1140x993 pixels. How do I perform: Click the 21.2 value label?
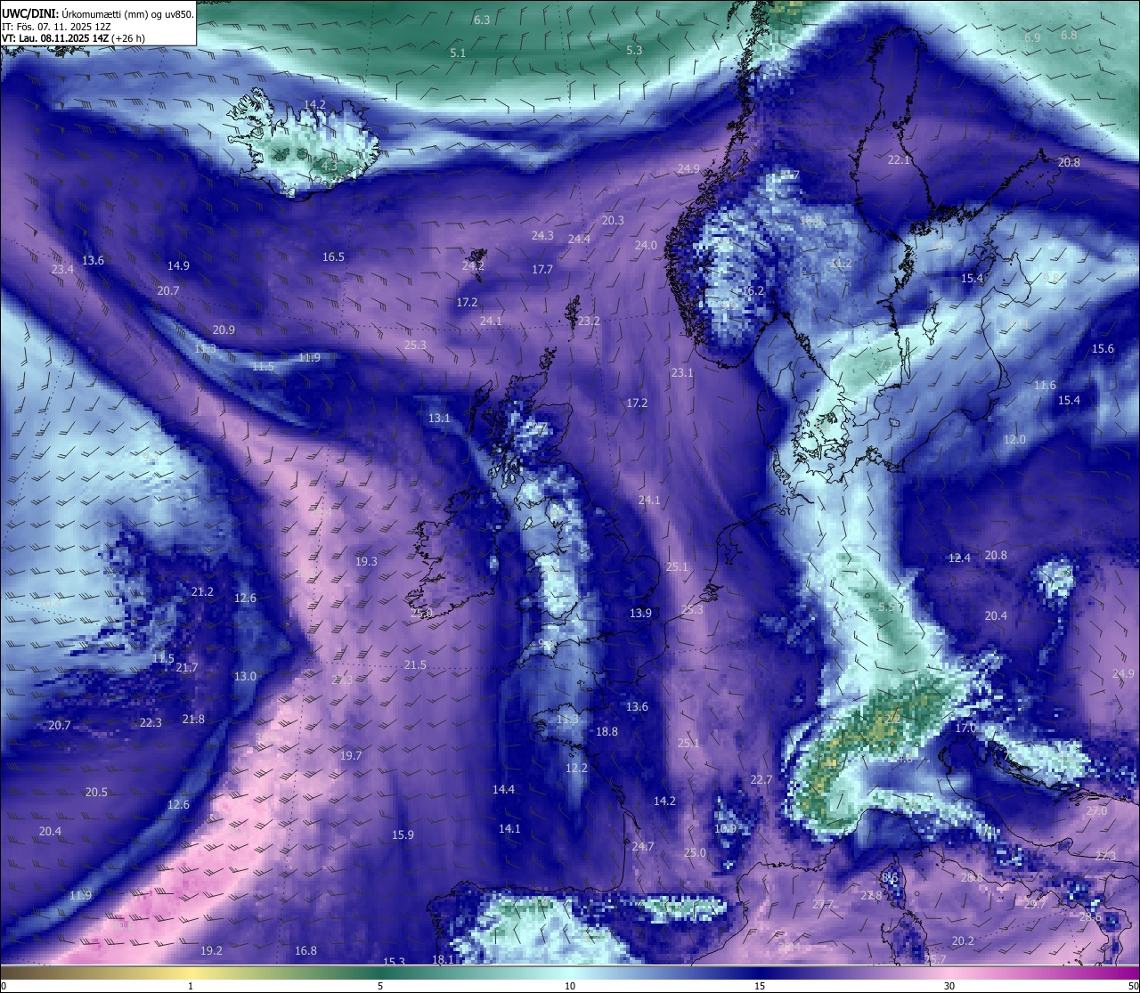click(x=202, y=592)
